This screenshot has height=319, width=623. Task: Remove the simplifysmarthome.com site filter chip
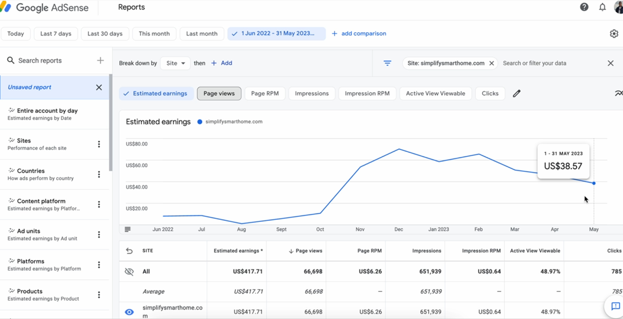(x=492, y=63)
